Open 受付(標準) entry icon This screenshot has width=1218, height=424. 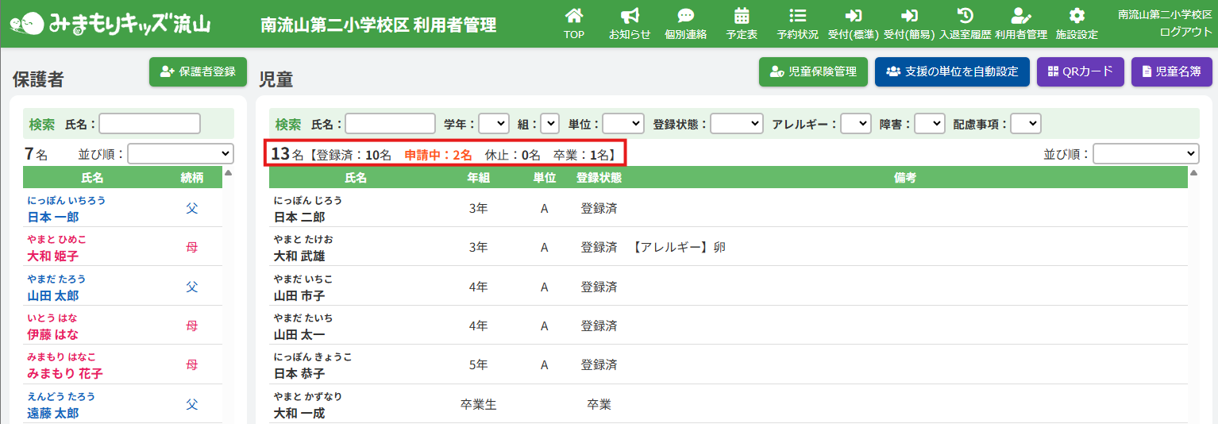(854, 16)
